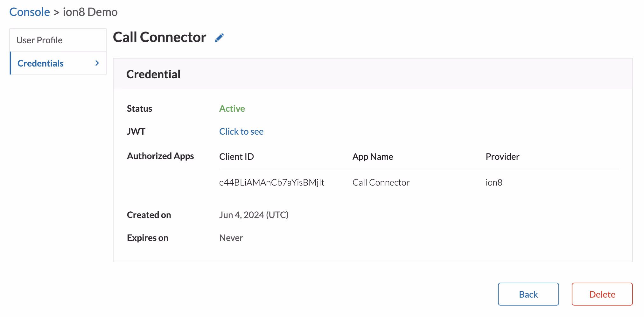Click Delete to remove the credential
The height and width of the screenshot is (317, 644).
(602, 294)
